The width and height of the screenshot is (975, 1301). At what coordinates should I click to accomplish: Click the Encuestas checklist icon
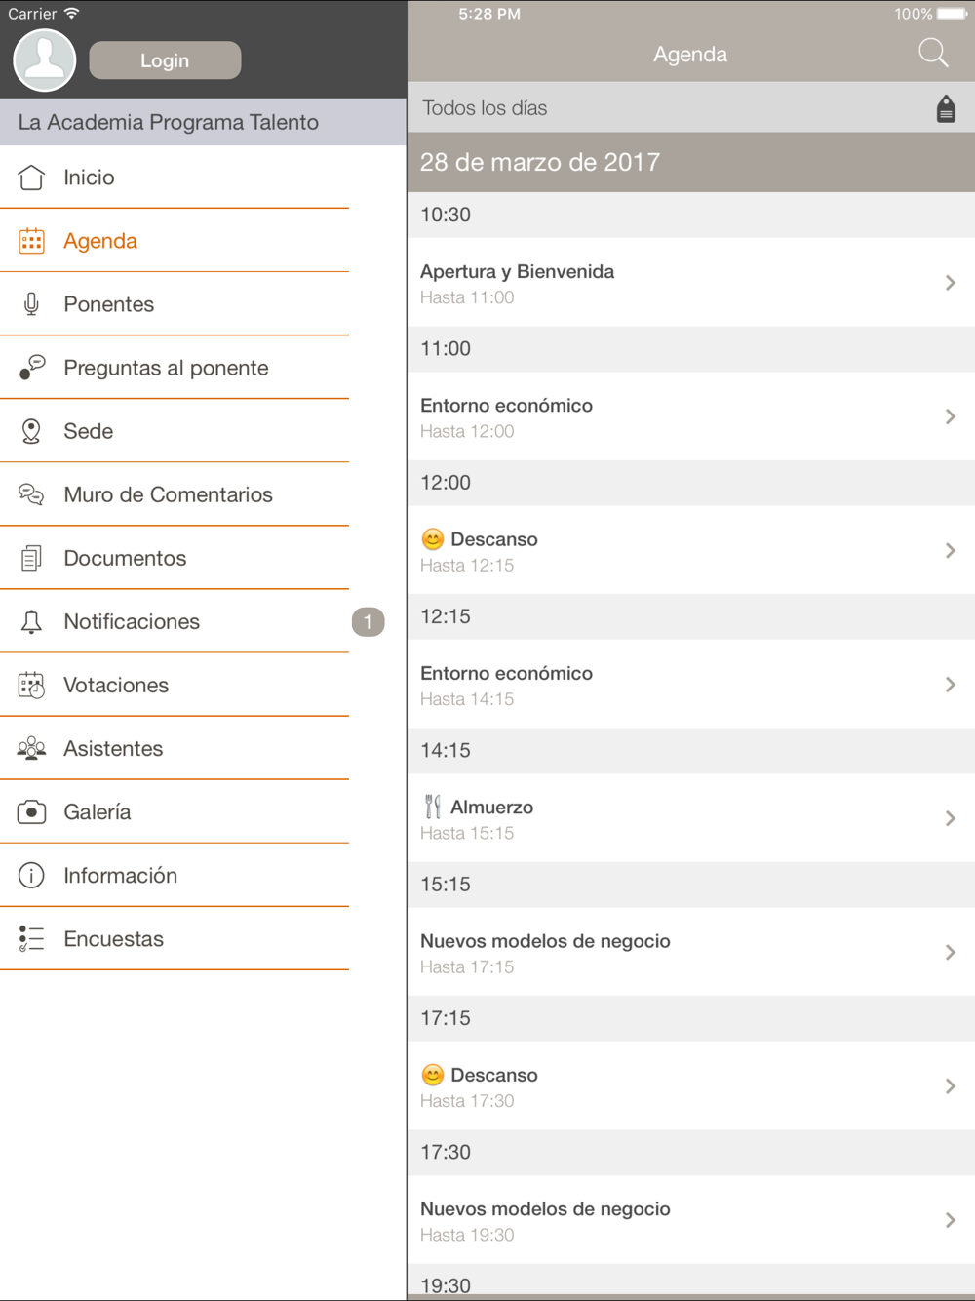click(31, 938)
